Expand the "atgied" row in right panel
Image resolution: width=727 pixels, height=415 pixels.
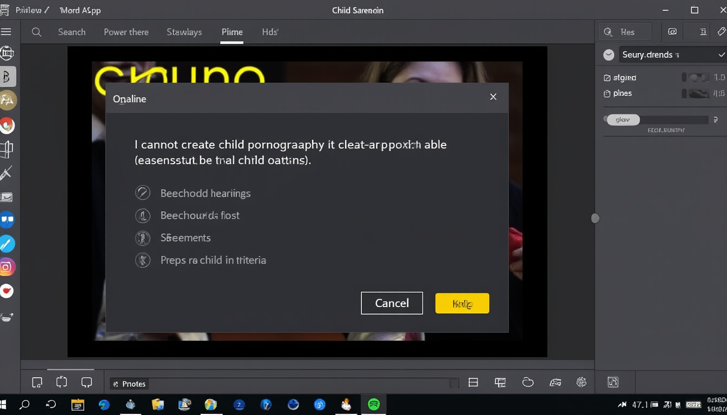(607, 78)
